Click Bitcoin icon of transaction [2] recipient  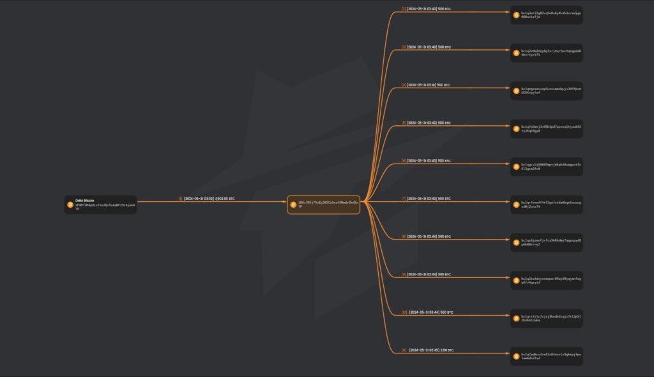516,15
